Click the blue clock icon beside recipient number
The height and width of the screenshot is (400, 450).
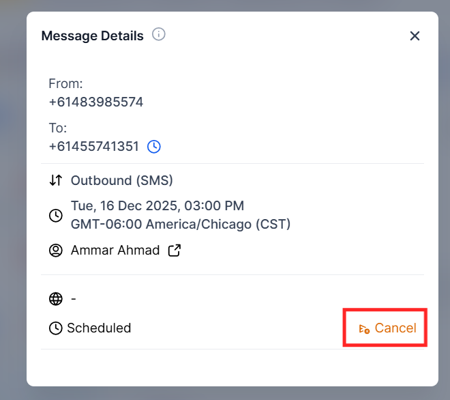pos(154,146)
